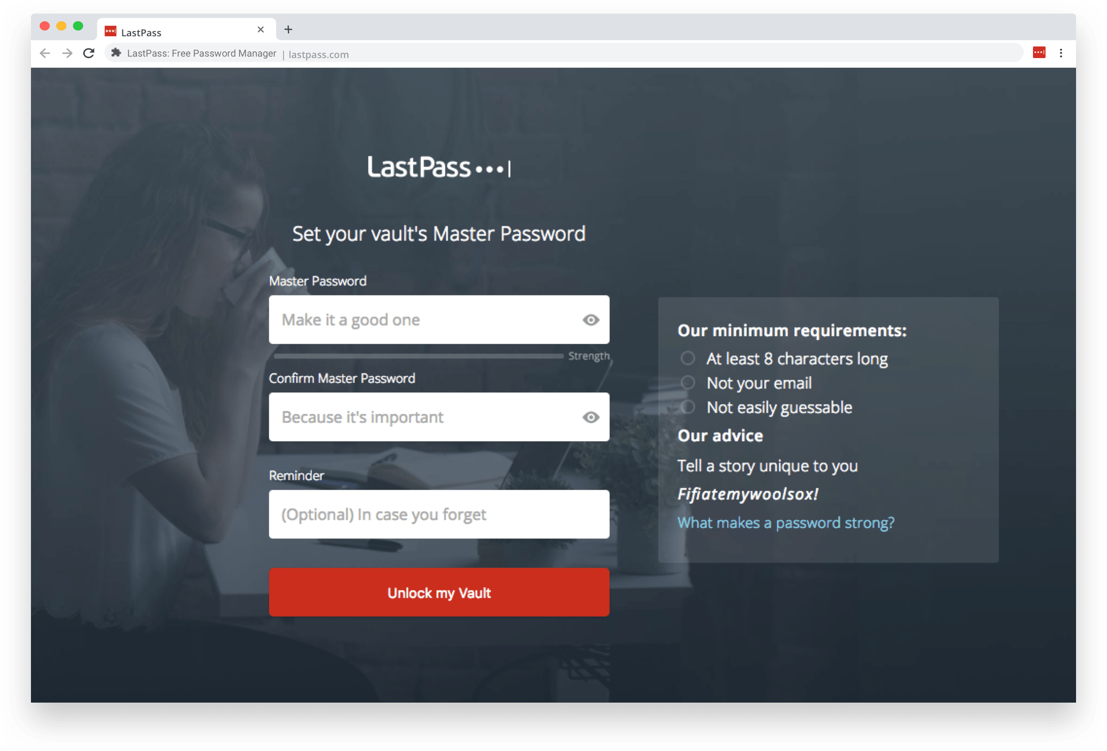
Task: Click the reload/refresh page icon
Action: (88, 54)
